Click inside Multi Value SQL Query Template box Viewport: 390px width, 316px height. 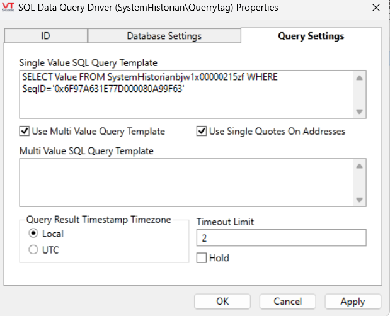tap(186, 182)
